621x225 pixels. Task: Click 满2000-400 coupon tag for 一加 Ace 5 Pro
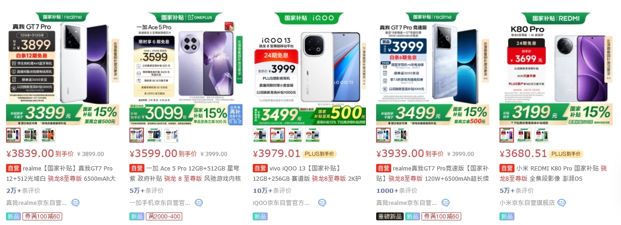pyautogui.click(x=164, y=216)
